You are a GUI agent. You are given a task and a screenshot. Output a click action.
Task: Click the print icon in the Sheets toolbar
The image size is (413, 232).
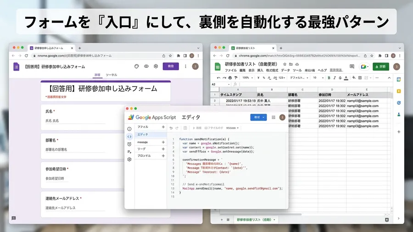pos(230,78)
